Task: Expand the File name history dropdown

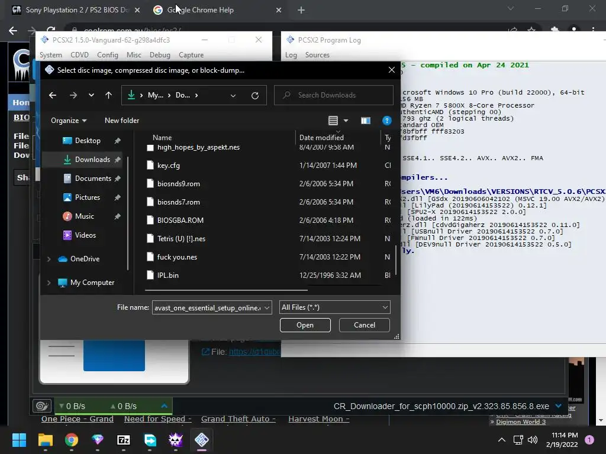Action: pyautogui.click(x=267, y=307)
